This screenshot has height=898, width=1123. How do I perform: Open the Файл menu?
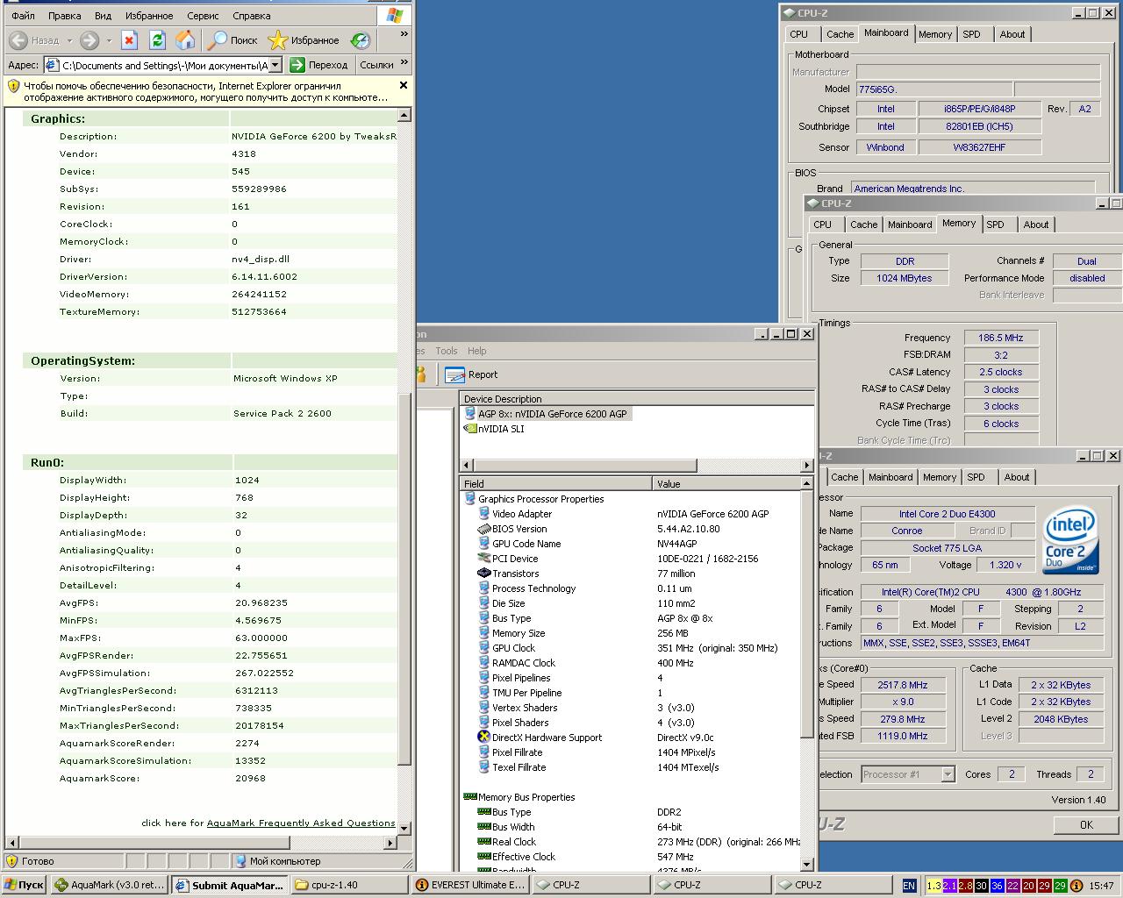coord(24,16)
